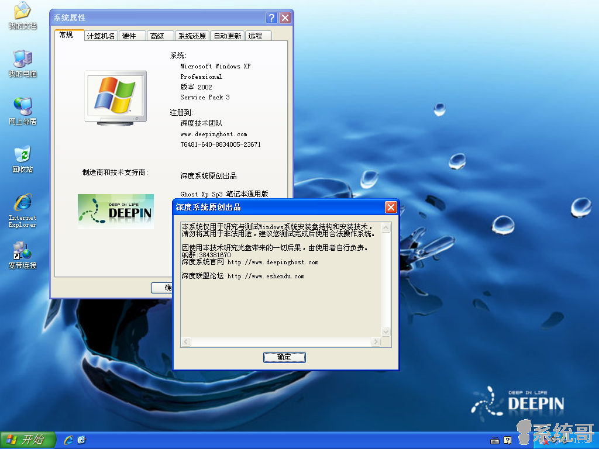Click the Ghost Xp Sp3 笔记本通用版 text
Image resolution: width=599 pixels, height=449 pixels.
point(224,194)
